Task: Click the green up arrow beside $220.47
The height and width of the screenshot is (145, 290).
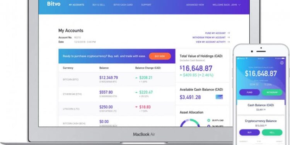Action: click(x=136, y=92)
